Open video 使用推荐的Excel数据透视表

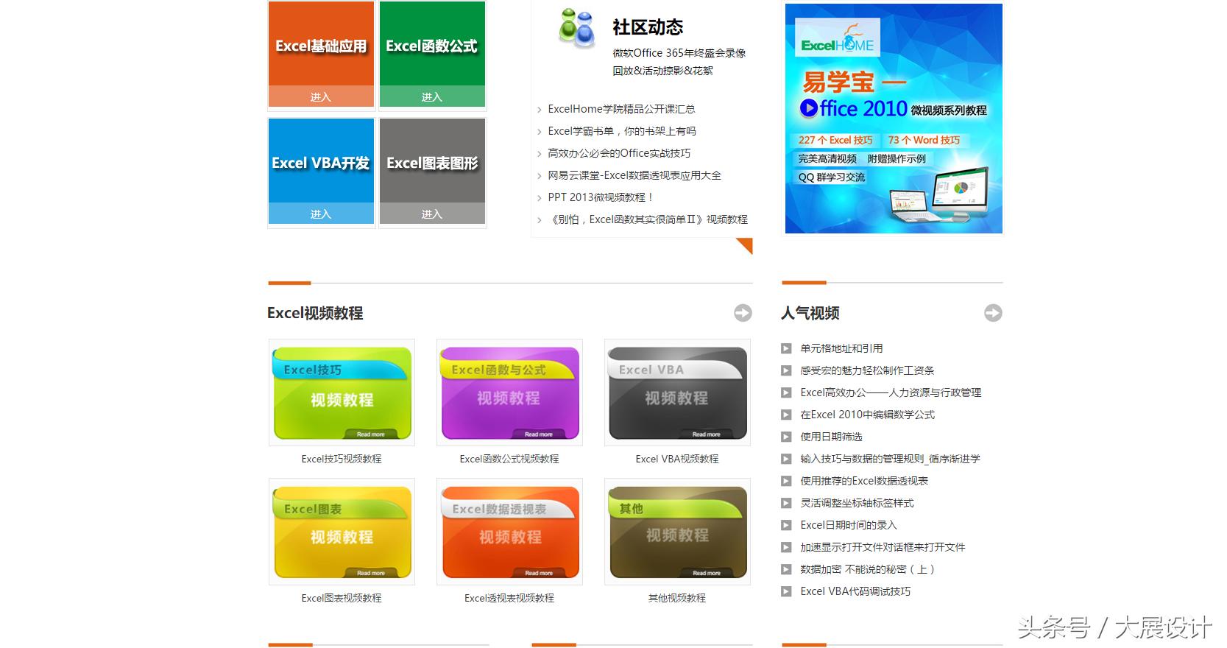[x=864, y=481]
